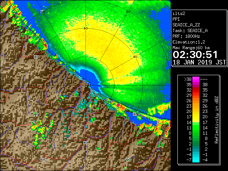Click the "60" range label in the lower-right sector
This screenshot has height=171, width=228.
pos(128,159)
